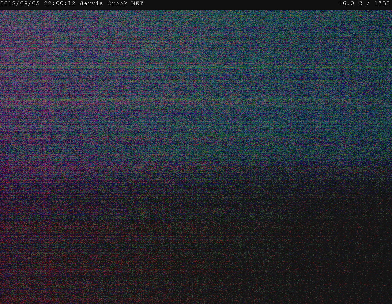Click the C unit letter after temperature
Image resolution: width=392 pixels, height=304 pixels.
(360, 4)
